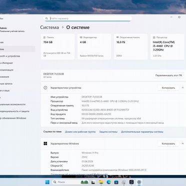This screenshot has height=186, width=186.
Task: Open File Explorer from the taskbar
Action: pos(101,182)
